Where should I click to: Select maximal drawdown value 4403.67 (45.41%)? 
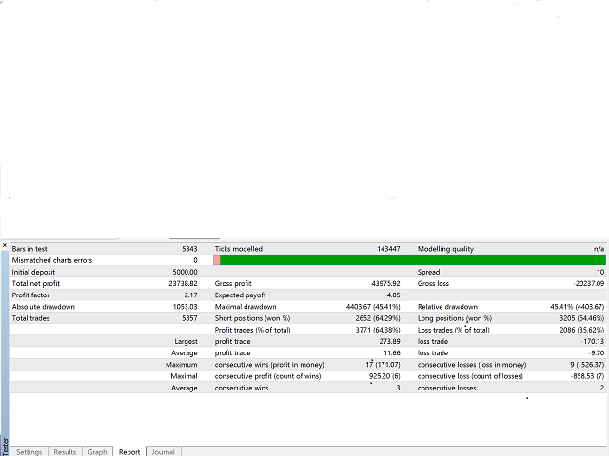[x=373, y=307]
